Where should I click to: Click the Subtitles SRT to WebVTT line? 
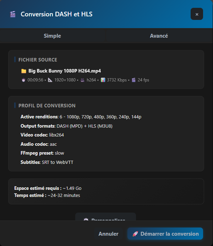click(47, 162)
